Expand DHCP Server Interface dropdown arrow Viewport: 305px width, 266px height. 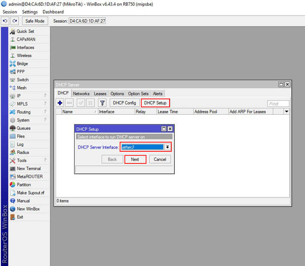pyautogui.click(x=167, y=147)
